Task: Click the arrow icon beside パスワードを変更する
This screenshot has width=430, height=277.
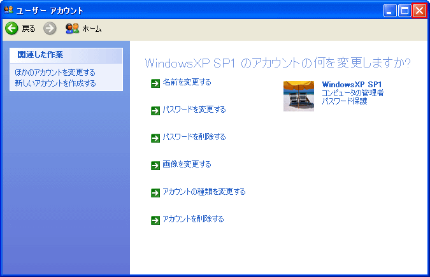Action: pyautogui.click(x=155, y=111)
